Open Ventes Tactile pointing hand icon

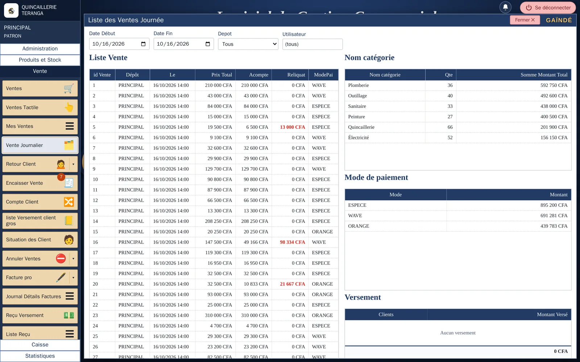point(69,107)
